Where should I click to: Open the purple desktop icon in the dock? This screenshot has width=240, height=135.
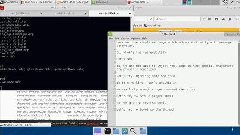click(97, 131)
